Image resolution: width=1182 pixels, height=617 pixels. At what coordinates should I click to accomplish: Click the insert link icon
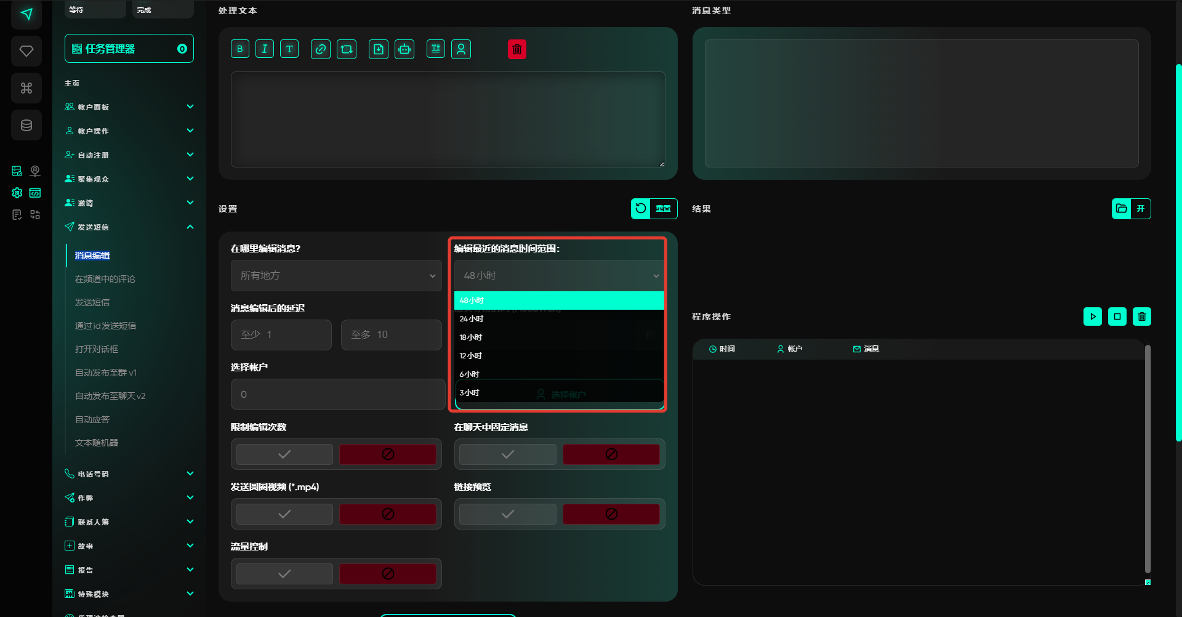coord(320,49)
